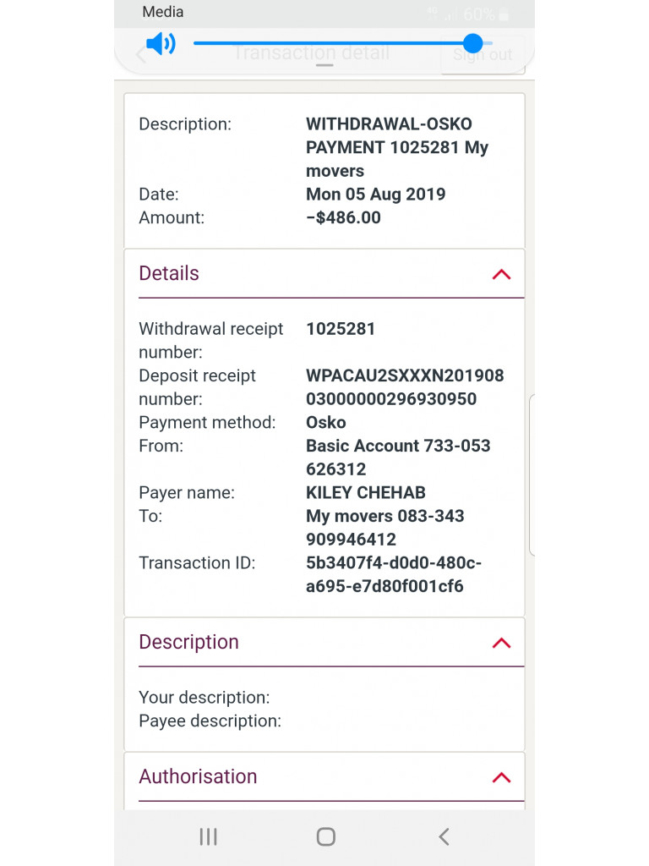Select the Details section heading

click(169, 274)
